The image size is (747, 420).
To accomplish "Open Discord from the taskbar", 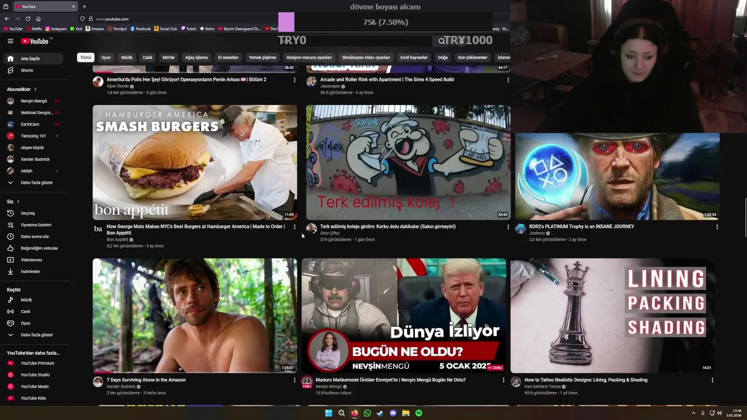I will 393,413.
